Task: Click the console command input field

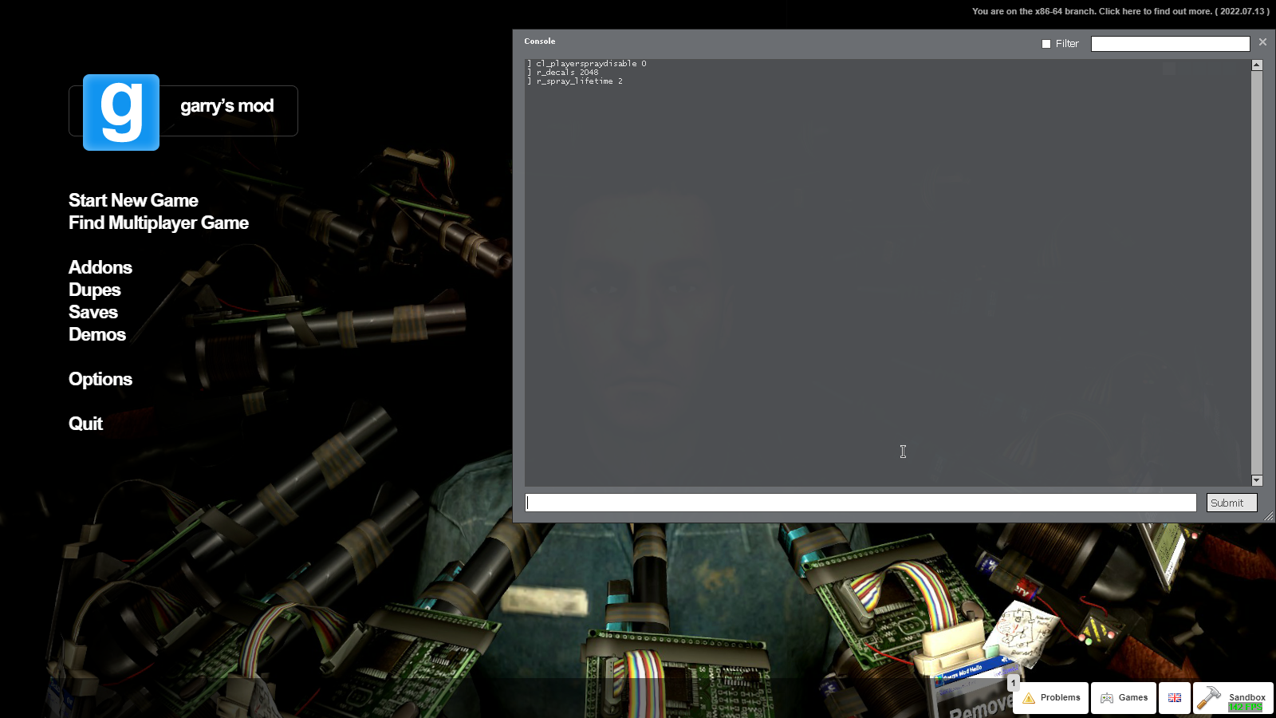Action: [861, 503]
